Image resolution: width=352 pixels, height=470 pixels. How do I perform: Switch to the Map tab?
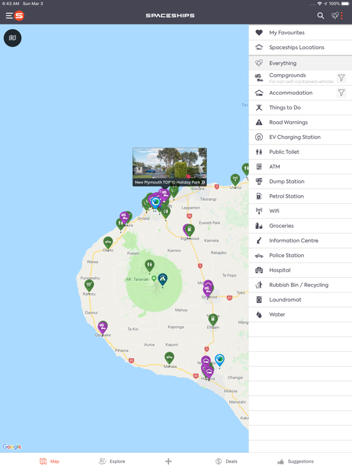tap(50, 461)
